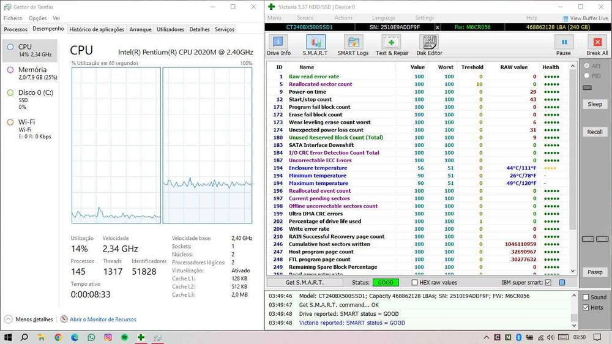The width and height of the screenshot is (612, 344).
Task: Open the notification center icon
Action: click(x=597, y=337)
